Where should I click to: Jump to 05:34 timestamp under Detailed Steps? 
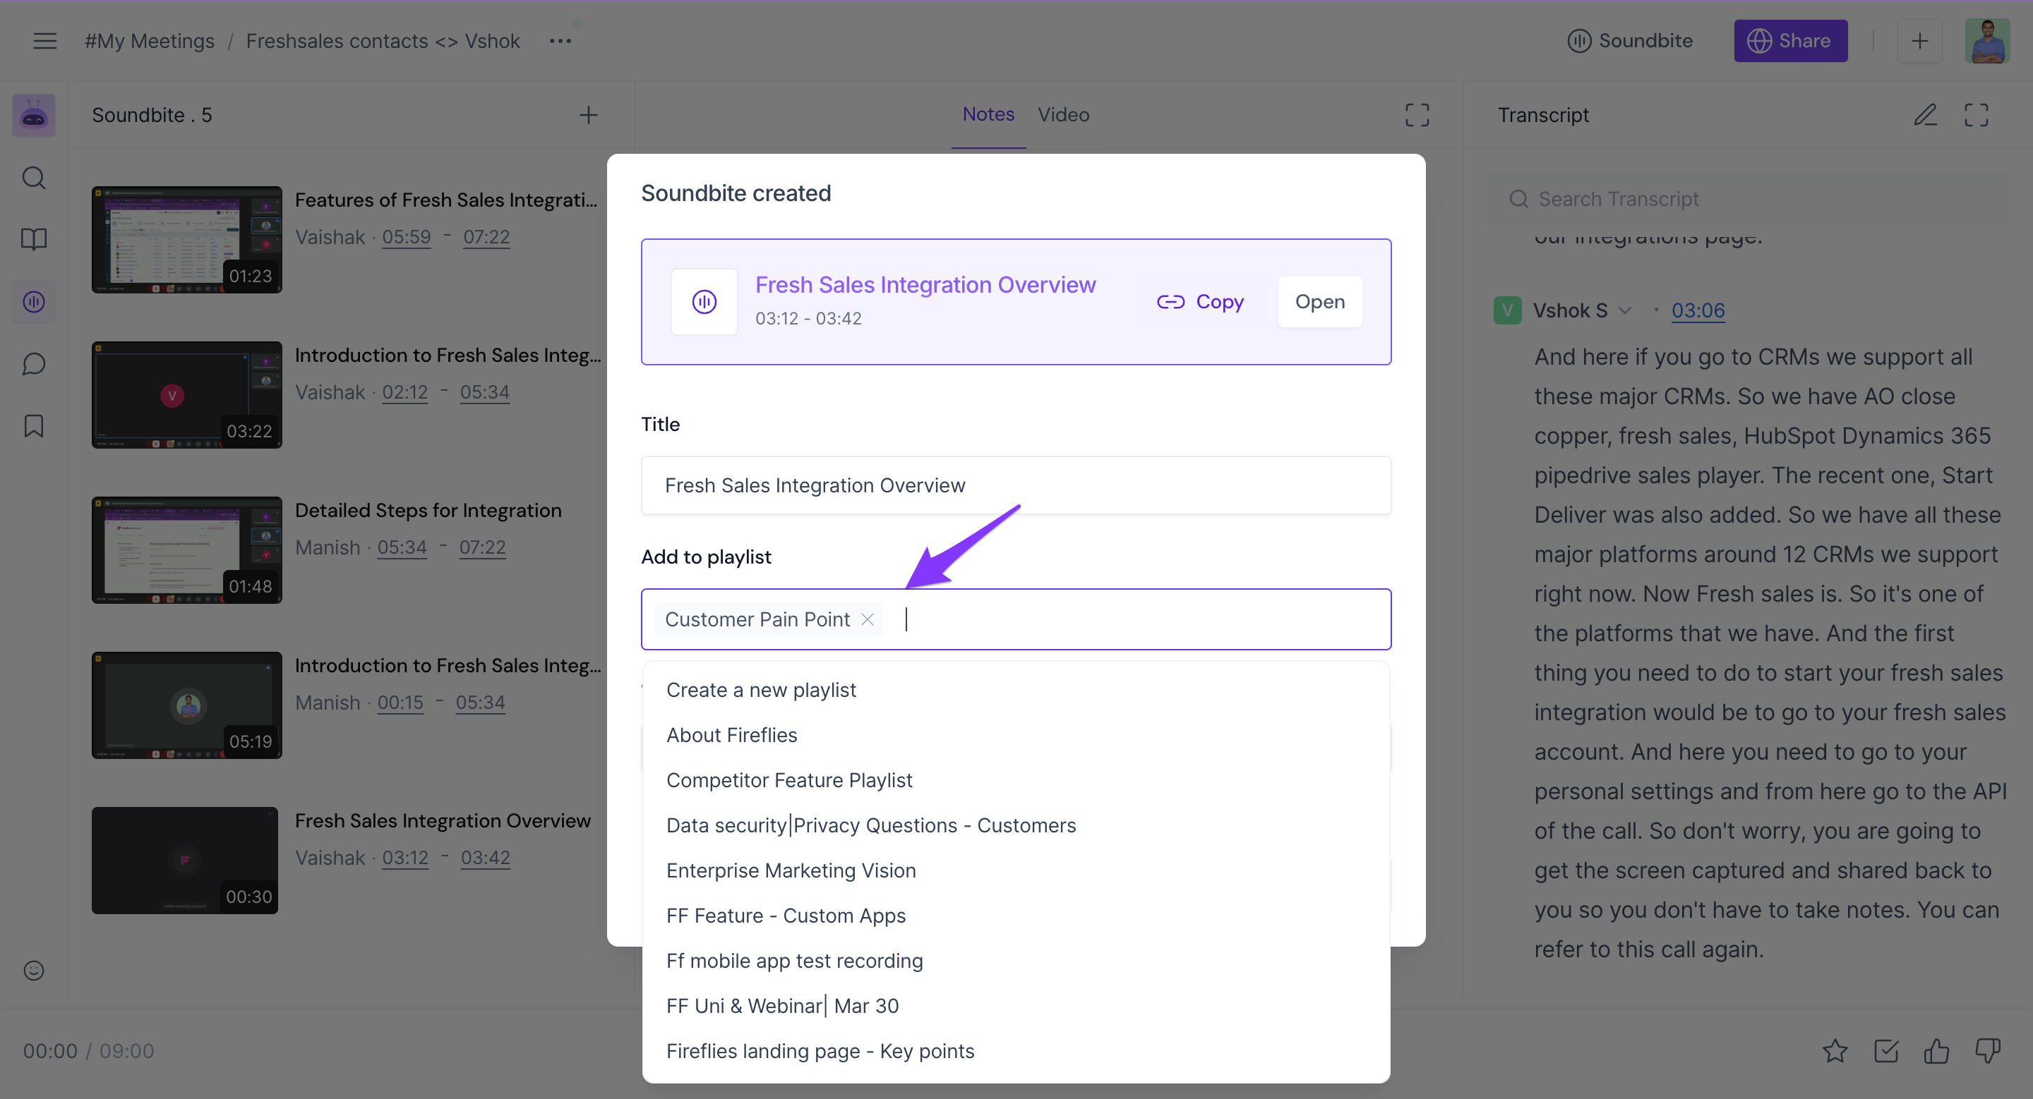[x=402, y=547]
